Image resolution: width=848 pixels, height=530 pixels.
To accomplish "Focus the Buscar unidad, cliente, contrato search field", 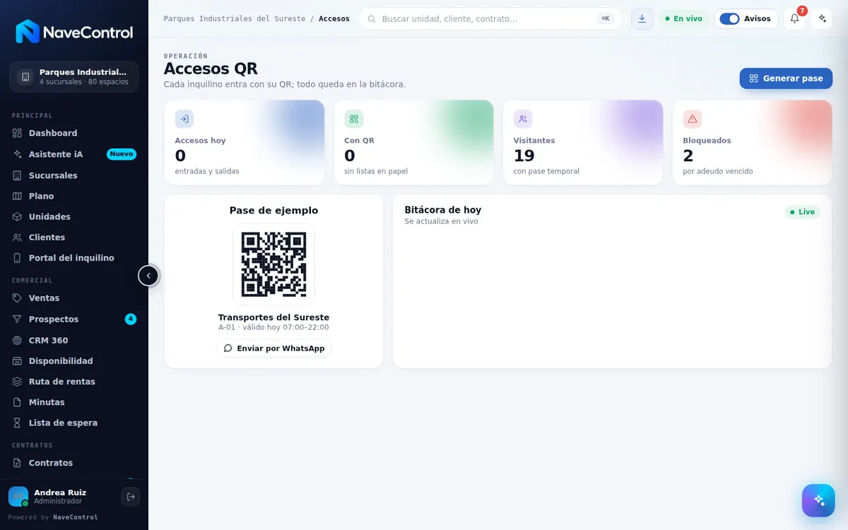I will [x=490, y=19].
